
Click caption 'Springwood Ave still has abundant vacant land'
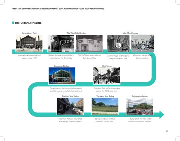pos(105,120)
